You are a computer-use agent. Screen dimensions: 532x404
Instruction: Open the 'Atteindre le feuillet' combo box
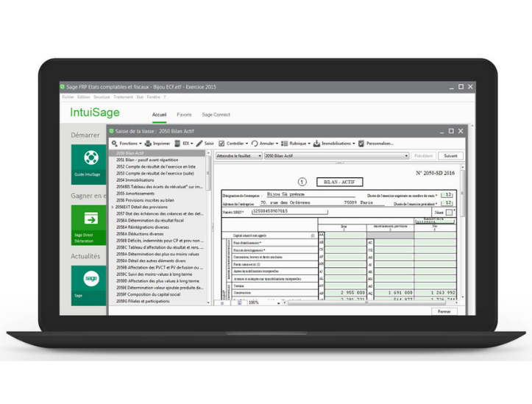[239, 156]
